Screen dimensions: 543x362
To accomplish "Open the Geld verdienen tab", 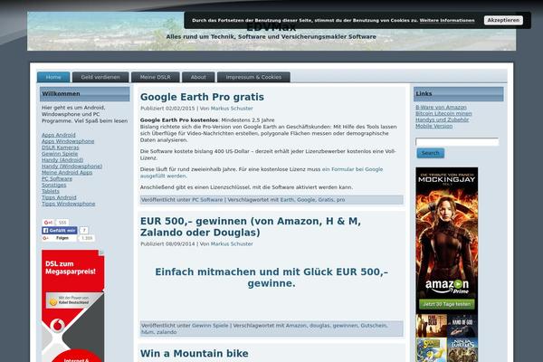I will [100, 77].
